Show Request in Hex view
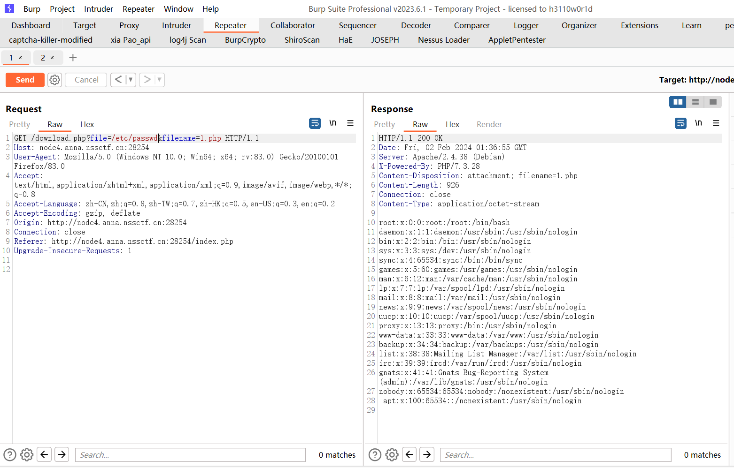Viewport: 734px width, 468px height. click(x=87, y=124)
